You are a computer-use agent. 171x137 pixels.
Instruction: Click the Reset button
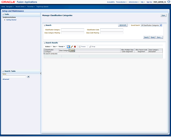153,37
